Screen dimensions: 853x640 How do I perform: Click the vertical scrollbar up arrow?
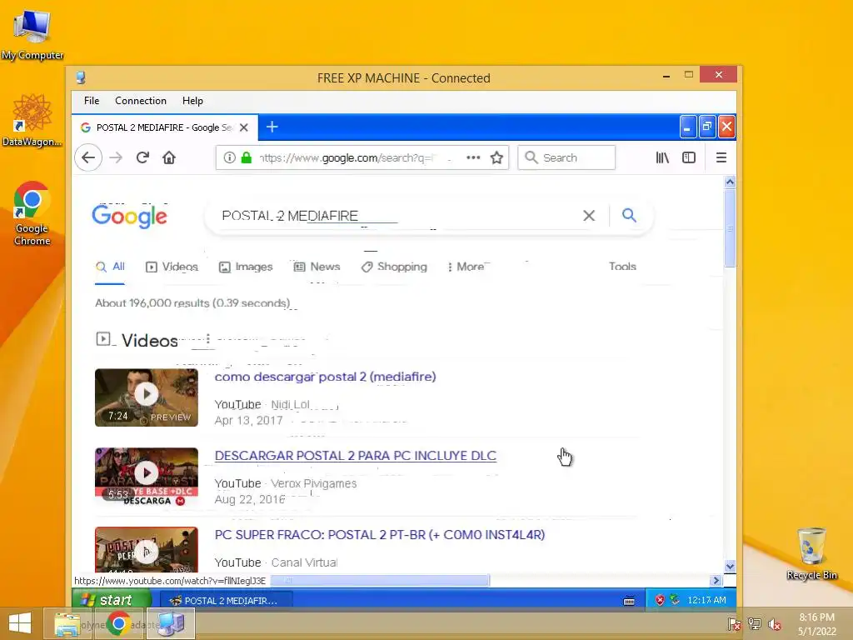point(730,182)
